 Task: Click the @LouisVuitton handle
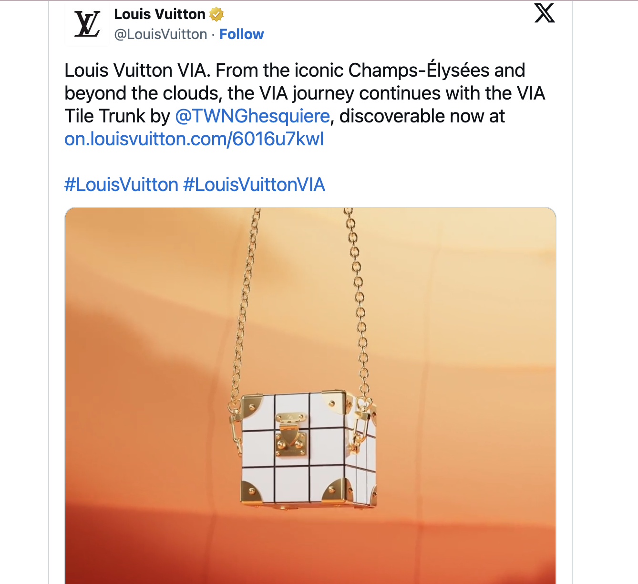tap(161, 34)
